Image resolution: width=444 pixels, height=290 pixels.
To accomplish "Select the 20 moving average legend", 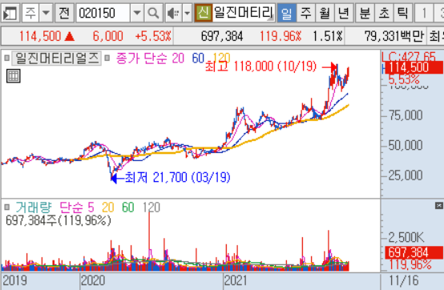I will tap(178, 58).
